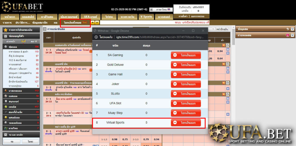This screenshot has height=146, width=296.
Task: Toggle the ซ่อนเมนูกีฬา sports menu
Action: point(21,36)
